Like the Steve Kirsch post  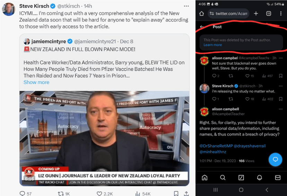(x=99, y=193)
